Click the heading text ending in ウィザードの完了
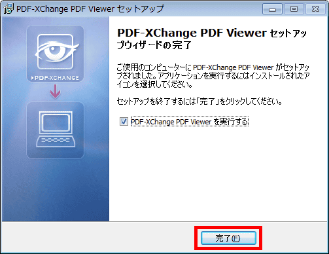 [x=212, y=39]
